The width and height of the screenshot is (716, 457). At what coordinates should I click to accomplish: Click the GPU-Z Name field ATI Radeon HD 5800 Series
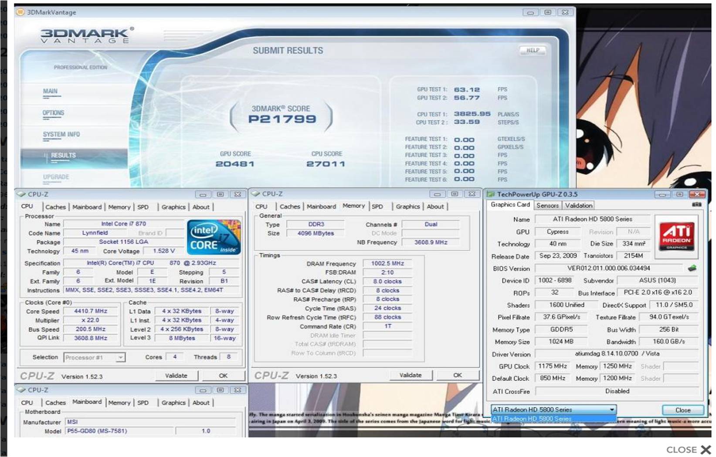pyautogui.click(x=592, y=219)
